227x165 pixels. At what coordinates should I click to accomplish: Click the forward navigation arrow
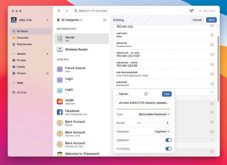67,11
